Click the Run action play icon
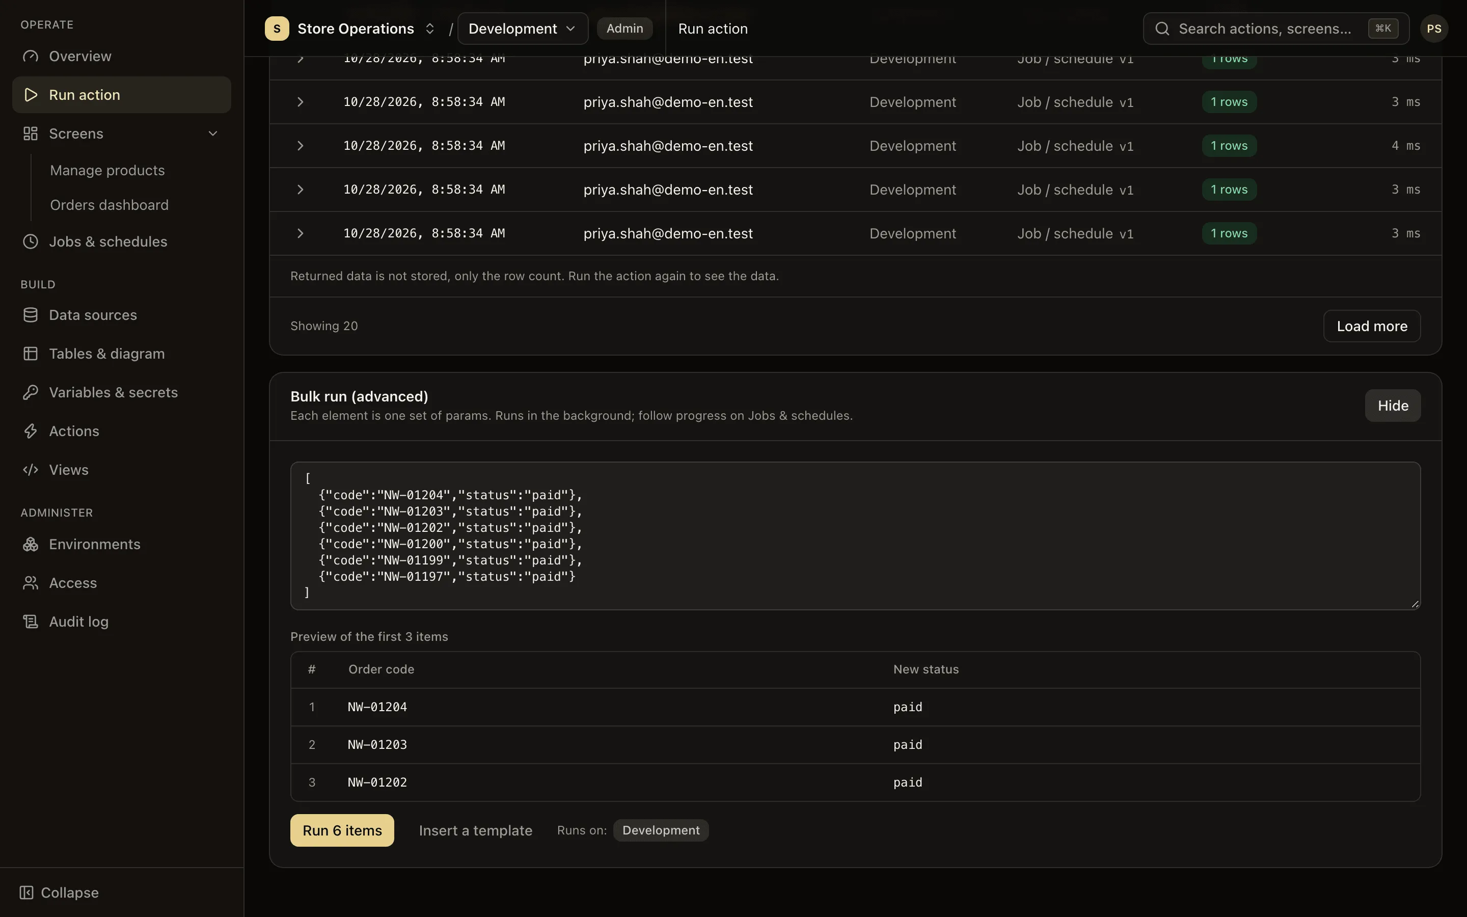The height and width of the screenshot is (917, 1467). 31,95
